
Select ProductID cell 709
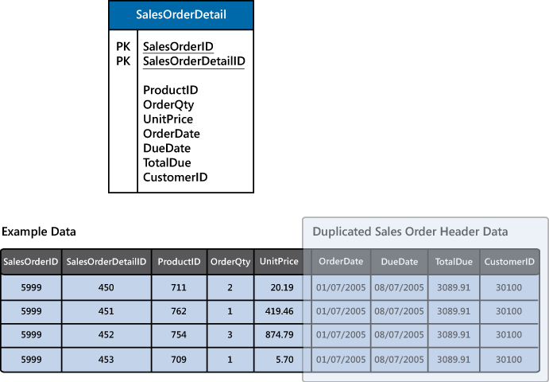coord(179,360)
